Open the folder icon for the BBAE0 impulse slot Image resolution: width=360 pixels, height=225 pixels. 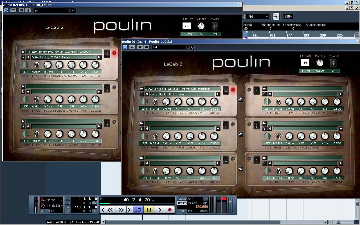click(141, 89)
